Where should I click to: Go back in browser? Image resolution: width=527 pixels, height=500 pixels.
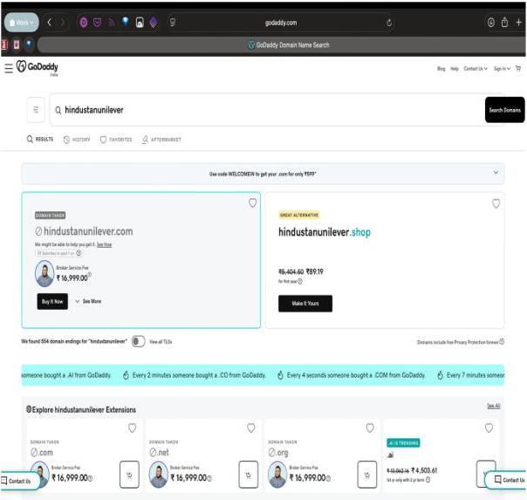tap(50, 23)
